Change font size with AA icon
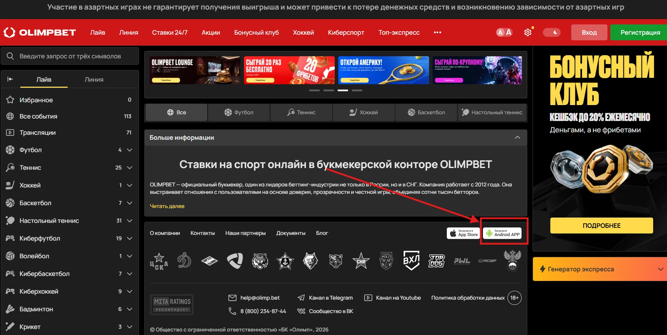The width and height of the screenshot is (667, 335). pos(504,33)
